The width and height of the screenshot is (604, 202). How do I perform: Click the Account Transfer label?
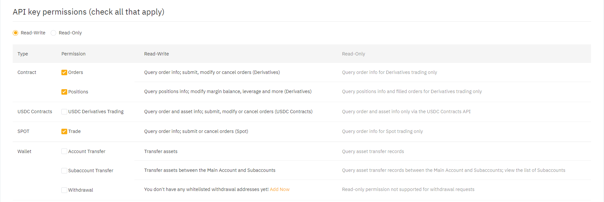tap(87, 151)
